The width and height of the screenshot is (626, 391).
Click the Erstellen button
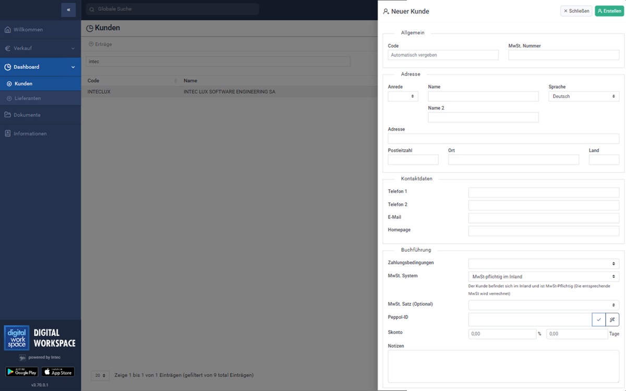coord(609,11)
